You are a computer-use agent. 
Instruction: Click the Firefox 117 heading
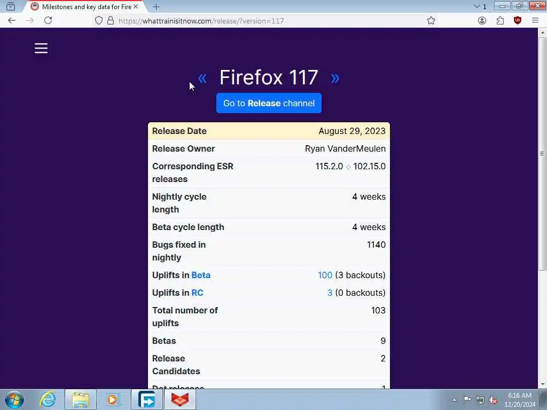[x=269, y=77]
